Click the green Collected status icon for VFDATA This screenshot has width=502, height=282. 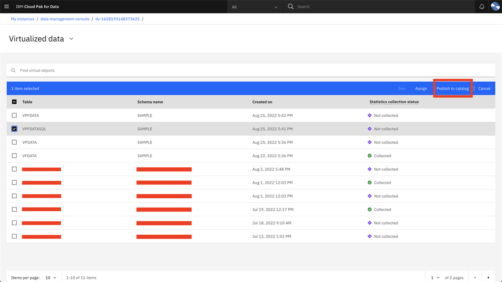pyautogui.click(x=370, y=155)
